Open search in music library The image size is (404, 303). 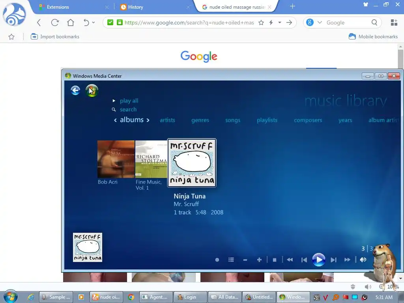point(128,110)
